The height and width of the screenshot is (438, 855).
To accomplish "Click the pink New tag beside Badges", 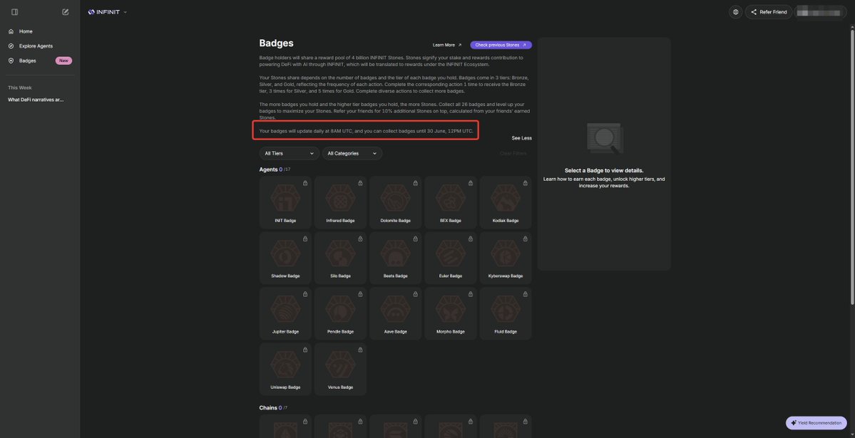I will pyautogui.click(x=63, y=61).
